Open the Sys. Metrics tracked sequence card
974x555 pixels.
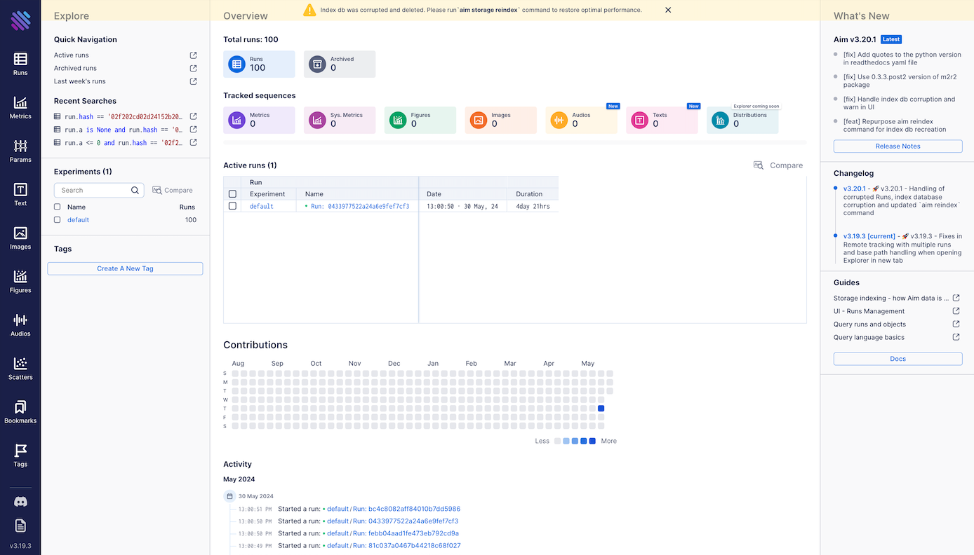click(x=340, y=120)
